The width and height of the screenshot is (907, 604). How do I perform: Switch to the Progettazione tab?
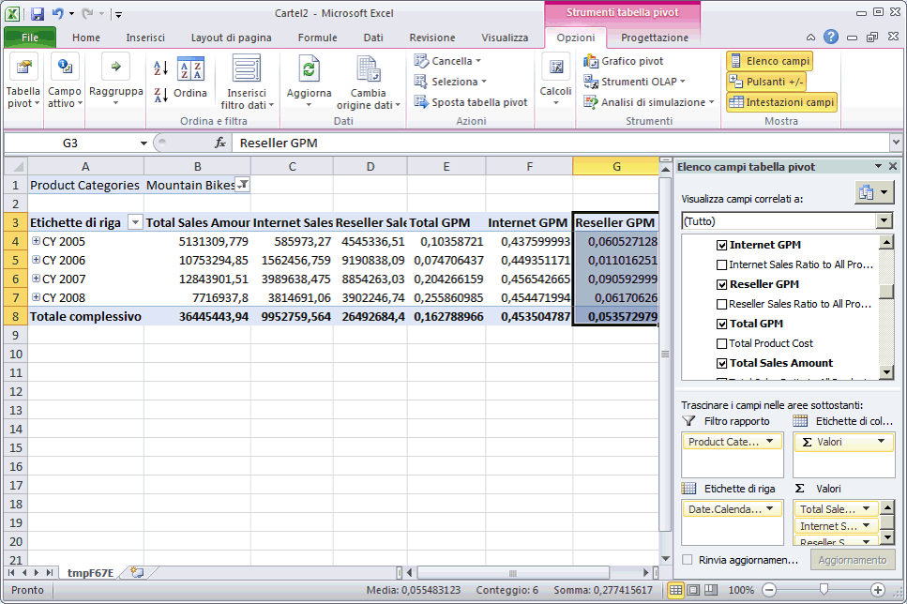[x=654, y=38]
